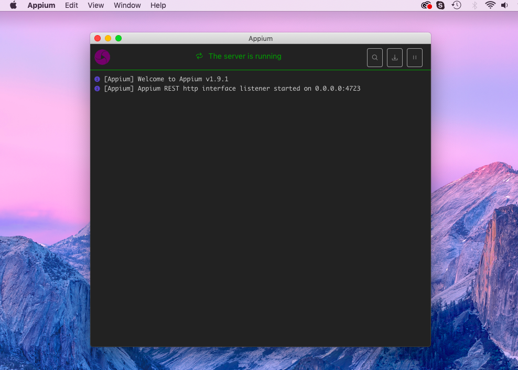Click the purple Appium logo

click(x=102, y=57)
